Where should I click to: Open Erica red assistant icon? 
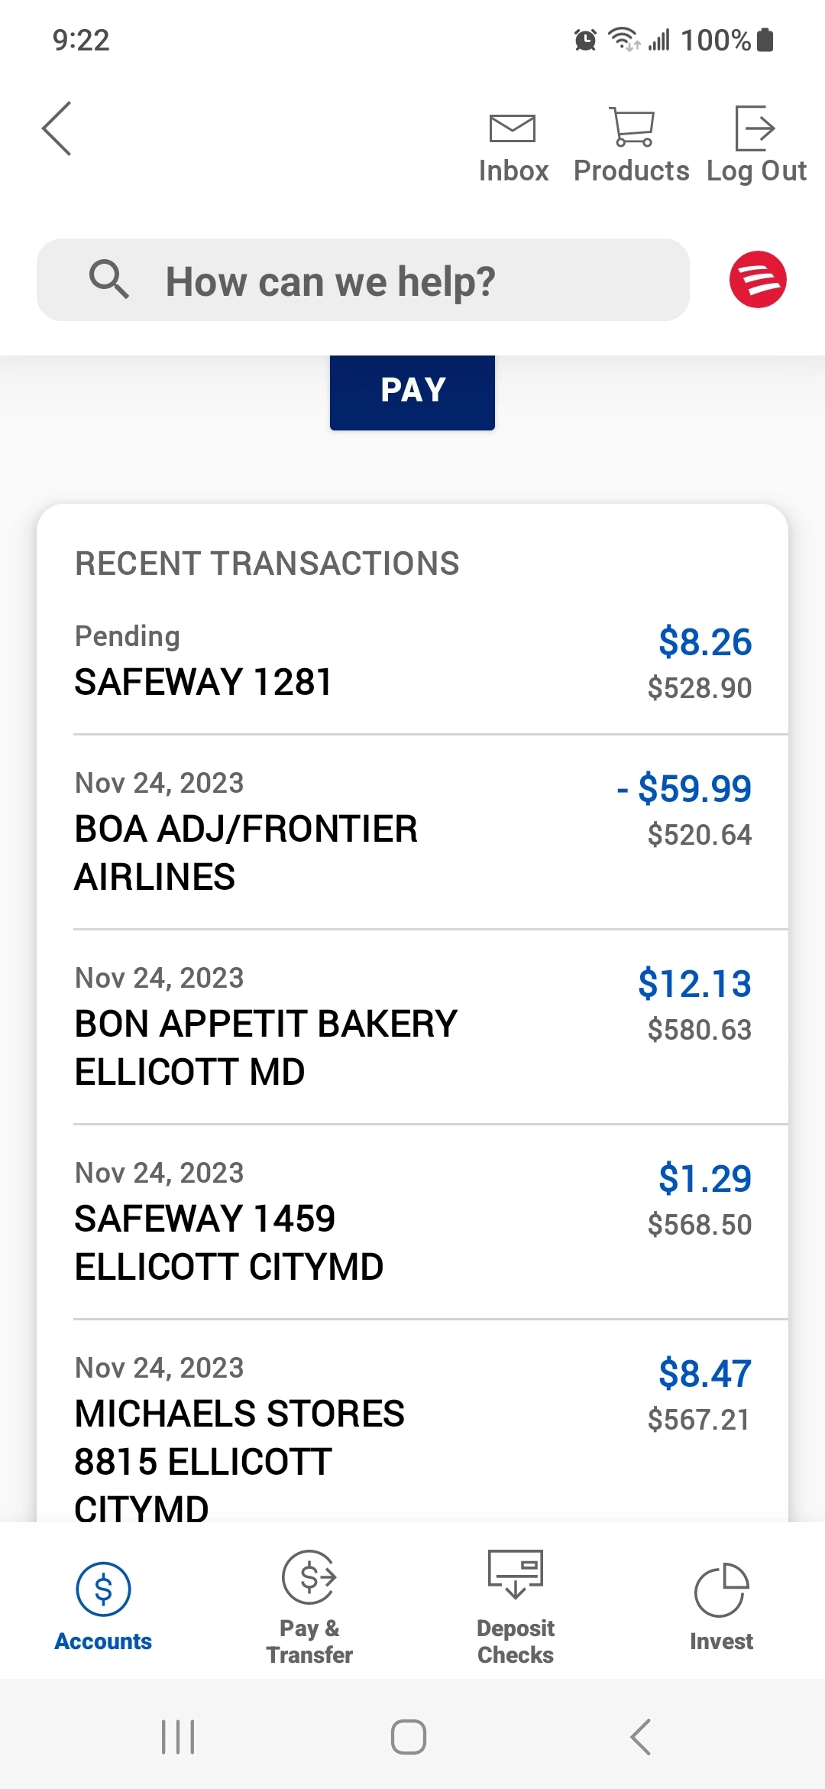[757, 280]
